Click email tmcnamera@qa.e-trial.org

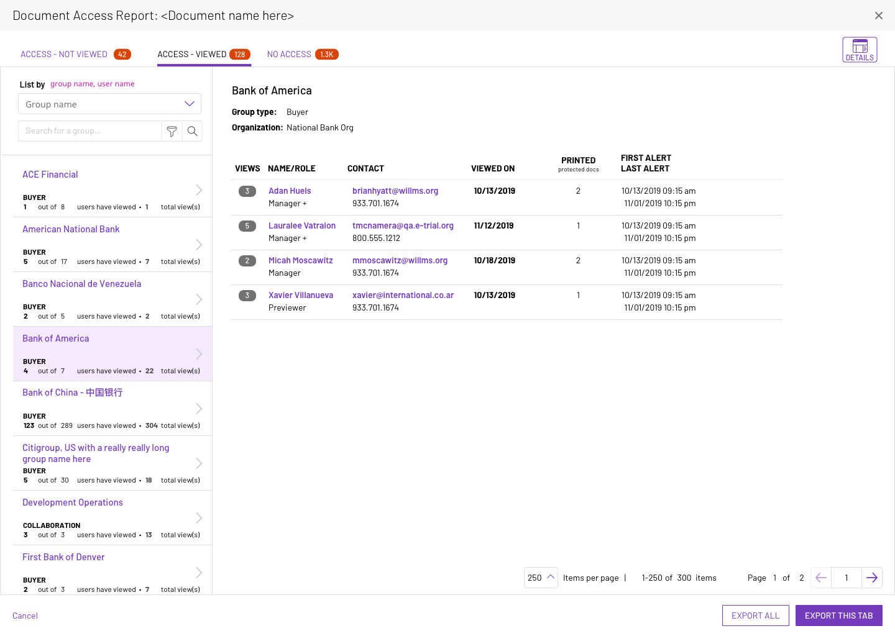[x=403, y=225]
